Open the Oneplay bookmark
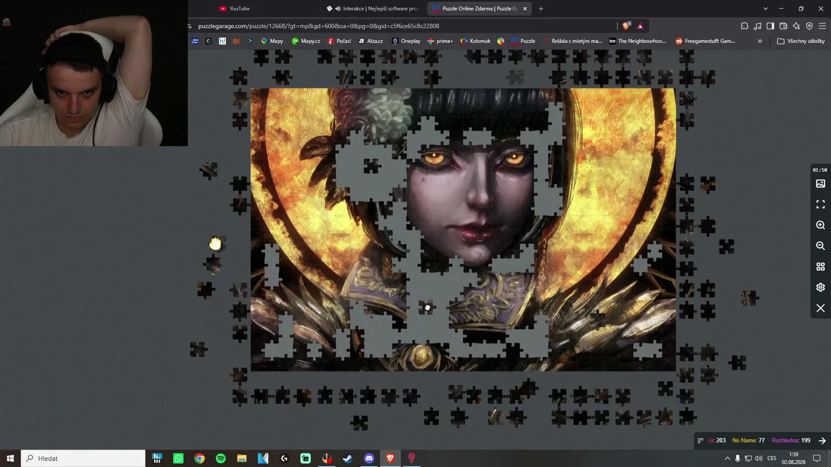 click(406, 41)
